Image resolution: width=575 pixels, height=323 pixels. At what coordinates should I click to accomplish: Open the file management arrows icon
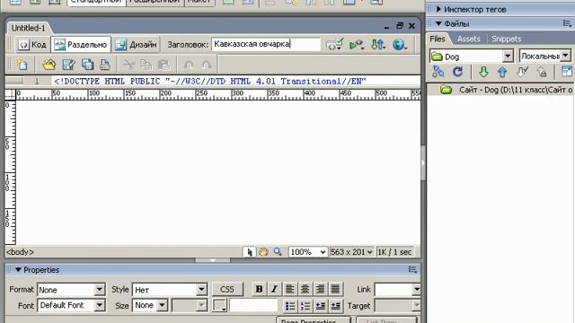click(x=377, y=45)
